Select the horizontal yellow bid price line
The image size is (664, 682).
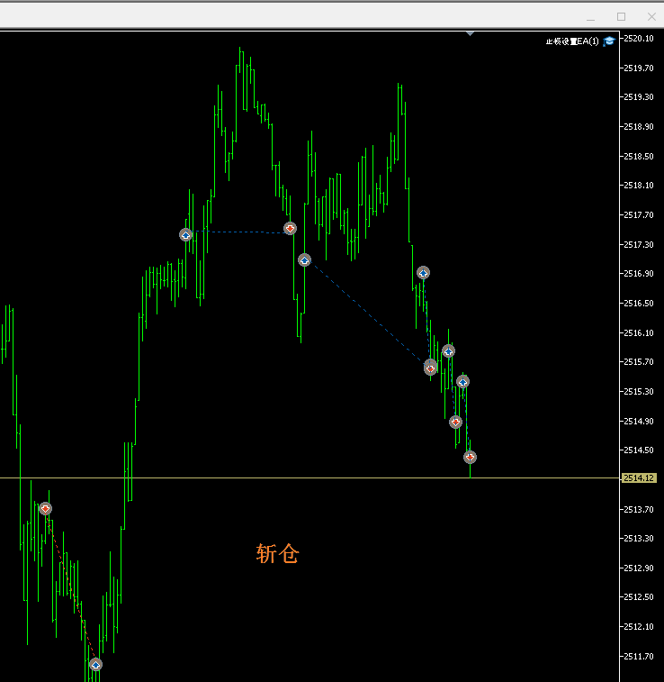coord(270,478)
